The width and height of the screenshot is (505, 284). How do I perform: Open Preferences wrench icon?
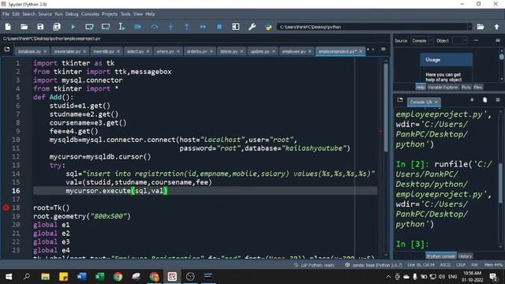click(252, 27)
